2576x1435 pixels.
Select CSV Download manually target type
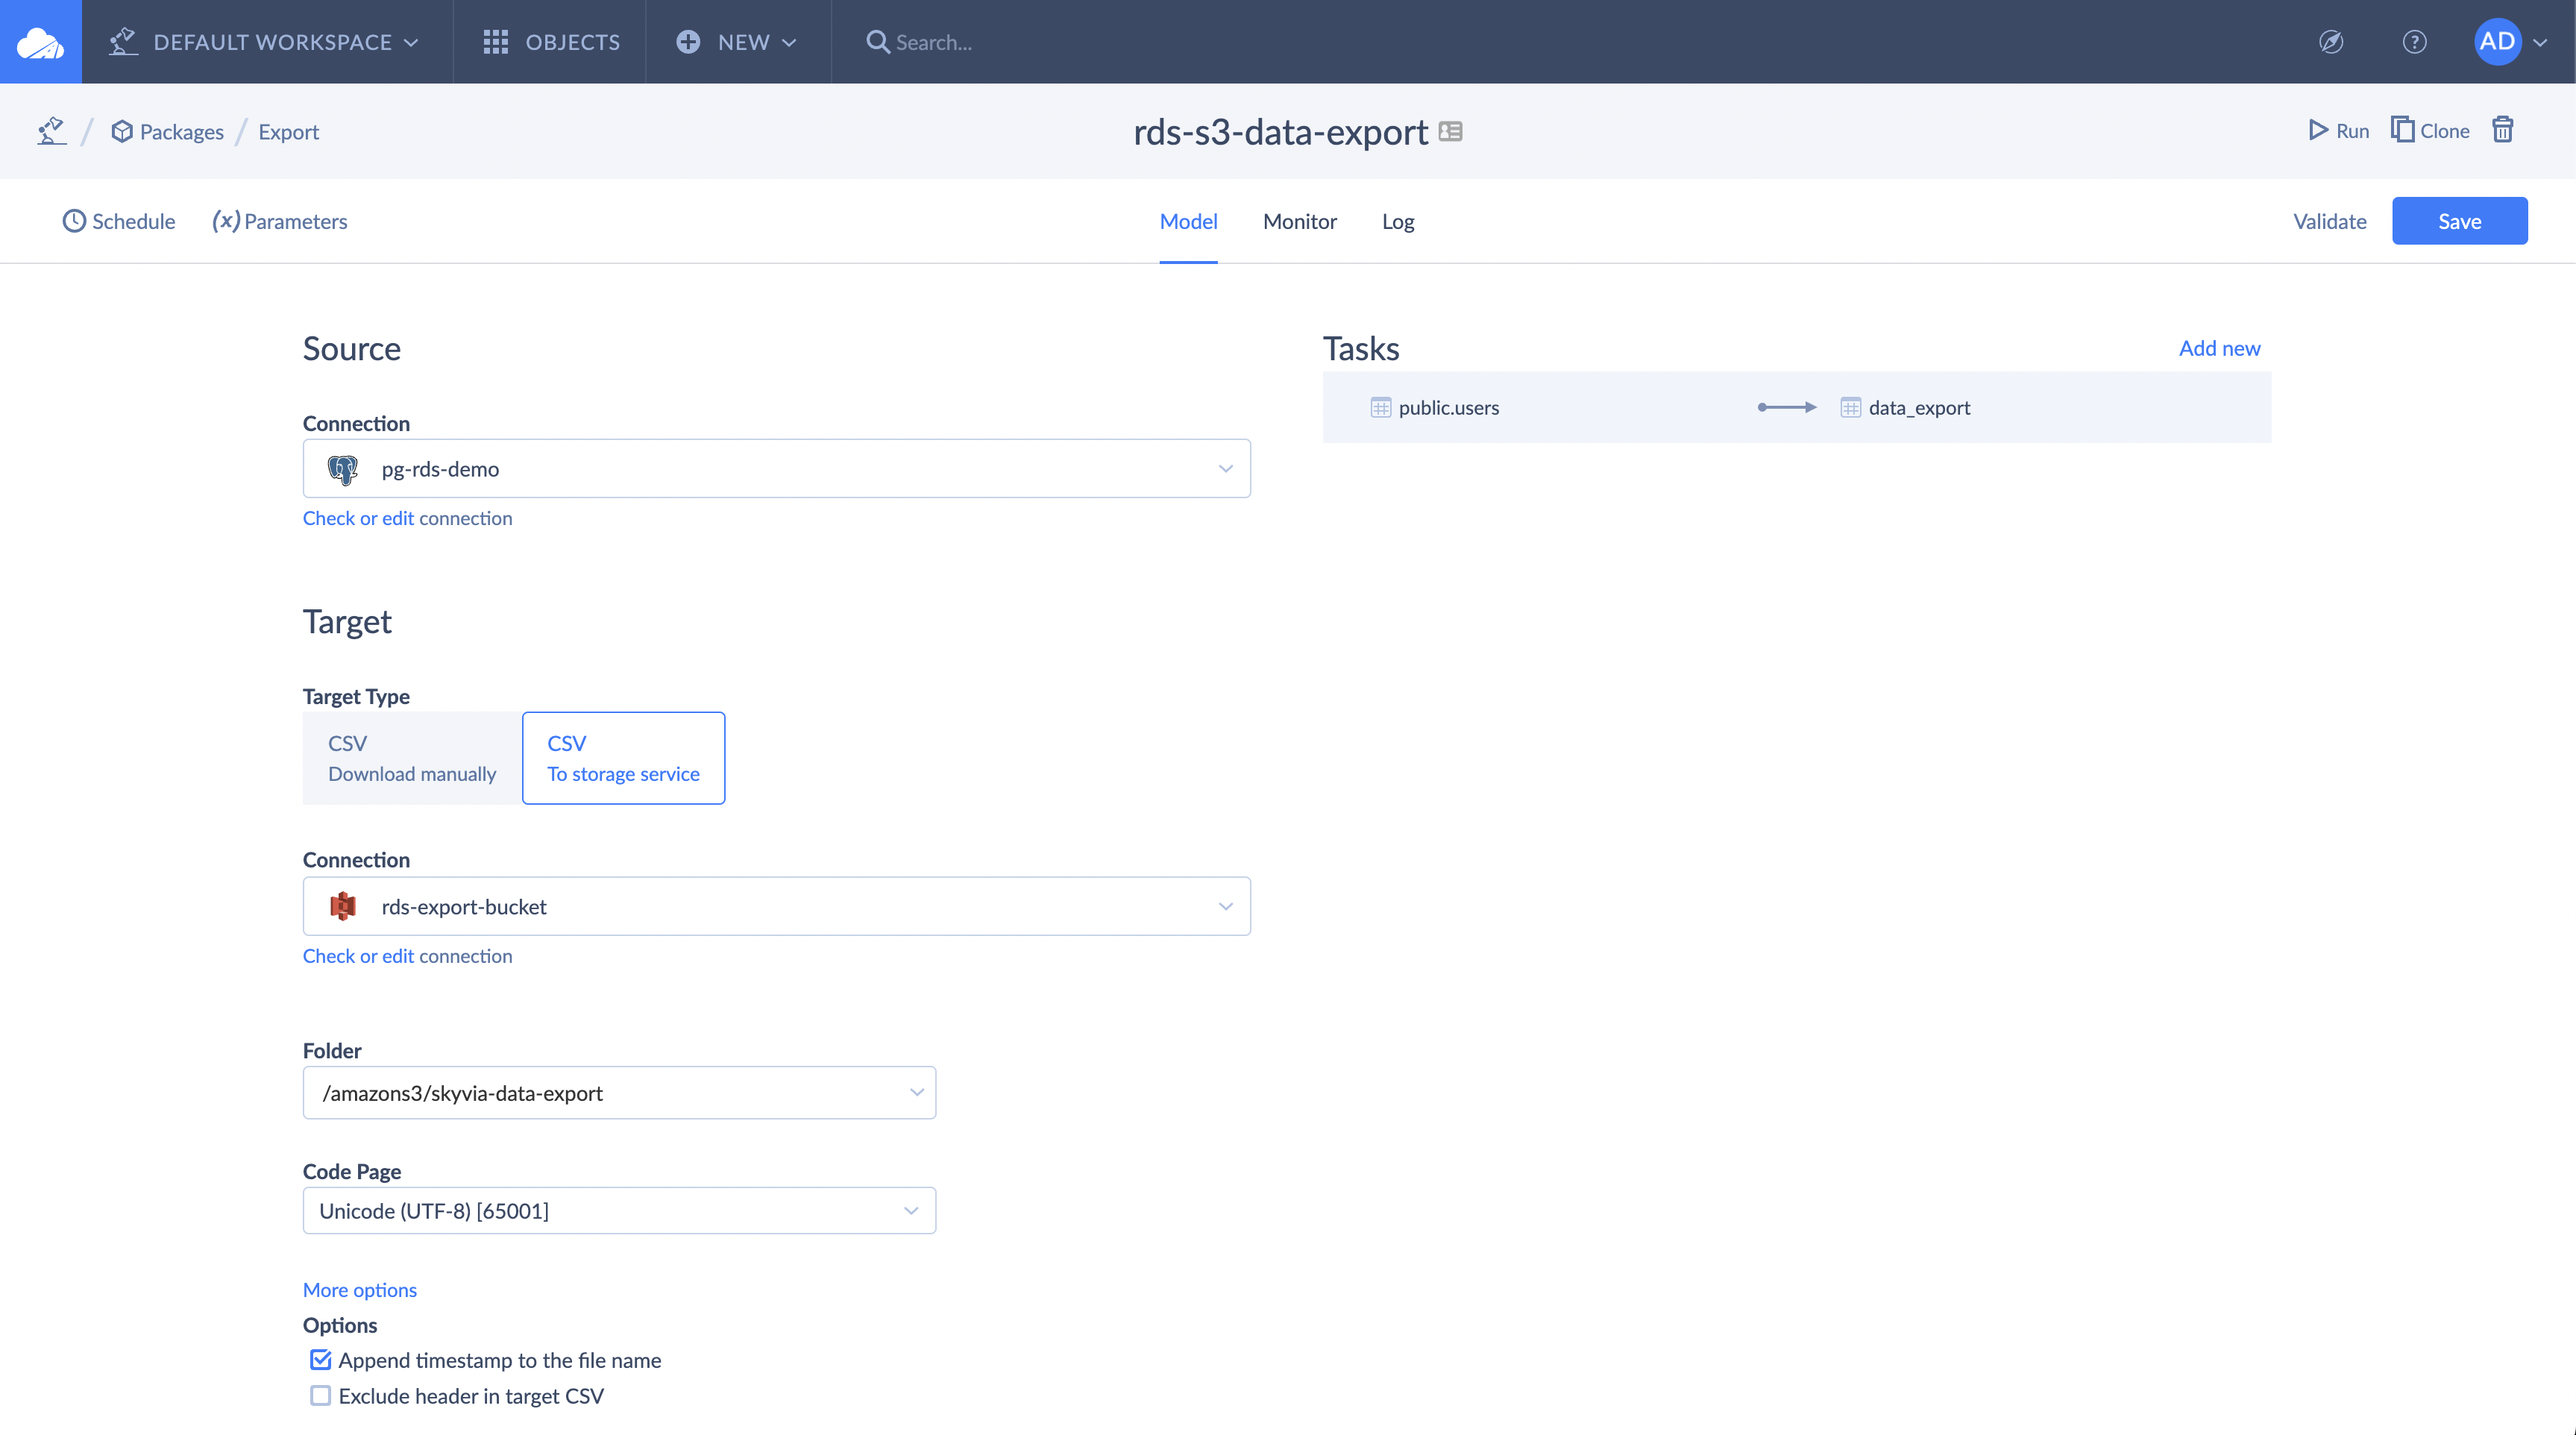click(412, 758)
